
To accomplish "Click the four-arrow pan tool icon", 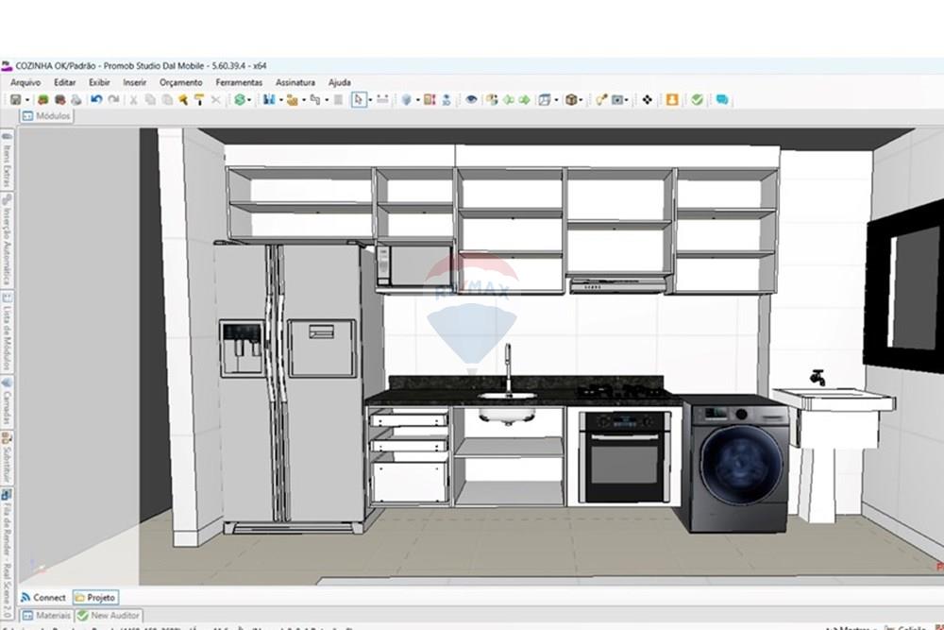I will (x=647, y=99).
